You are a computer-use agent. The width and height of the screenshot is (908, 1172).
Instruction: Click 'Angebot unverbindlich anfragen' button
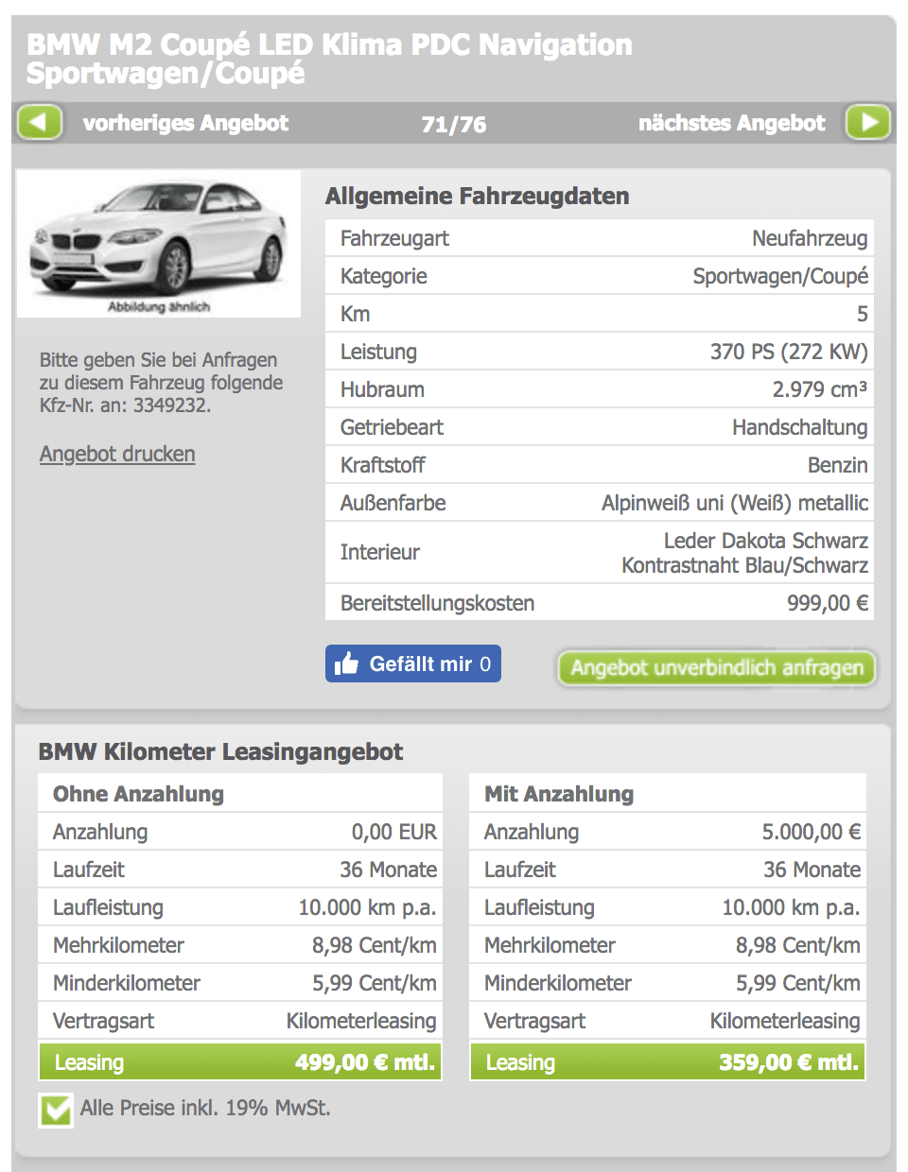717,668
